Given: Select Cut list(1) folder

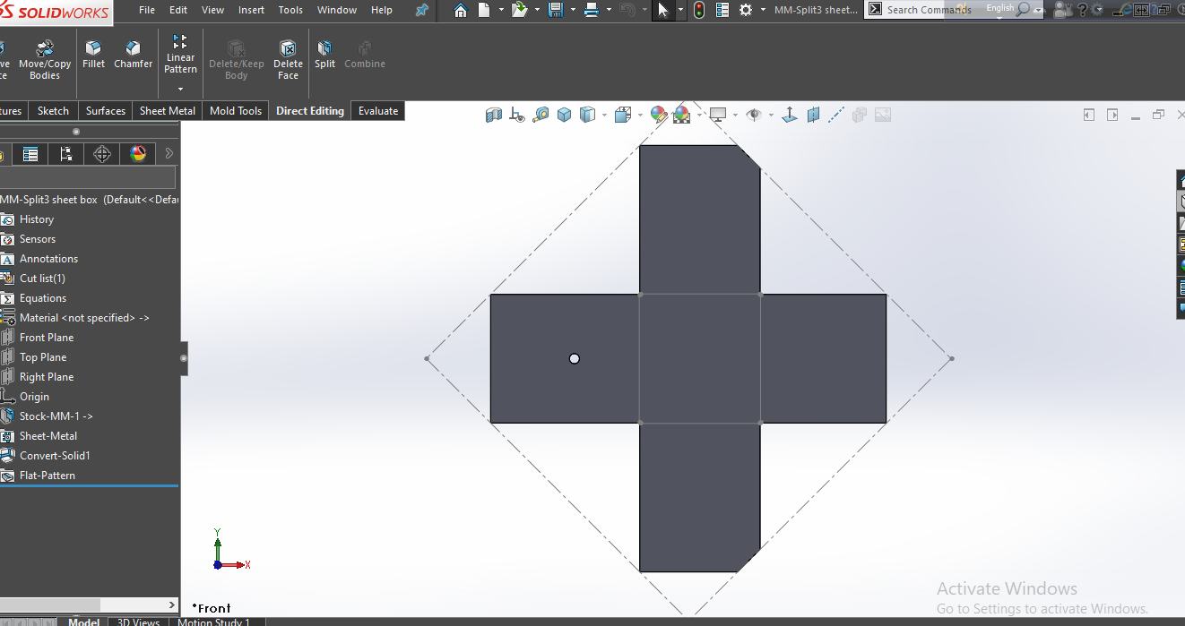Looking at the screenshot, I should click(42, 279).
